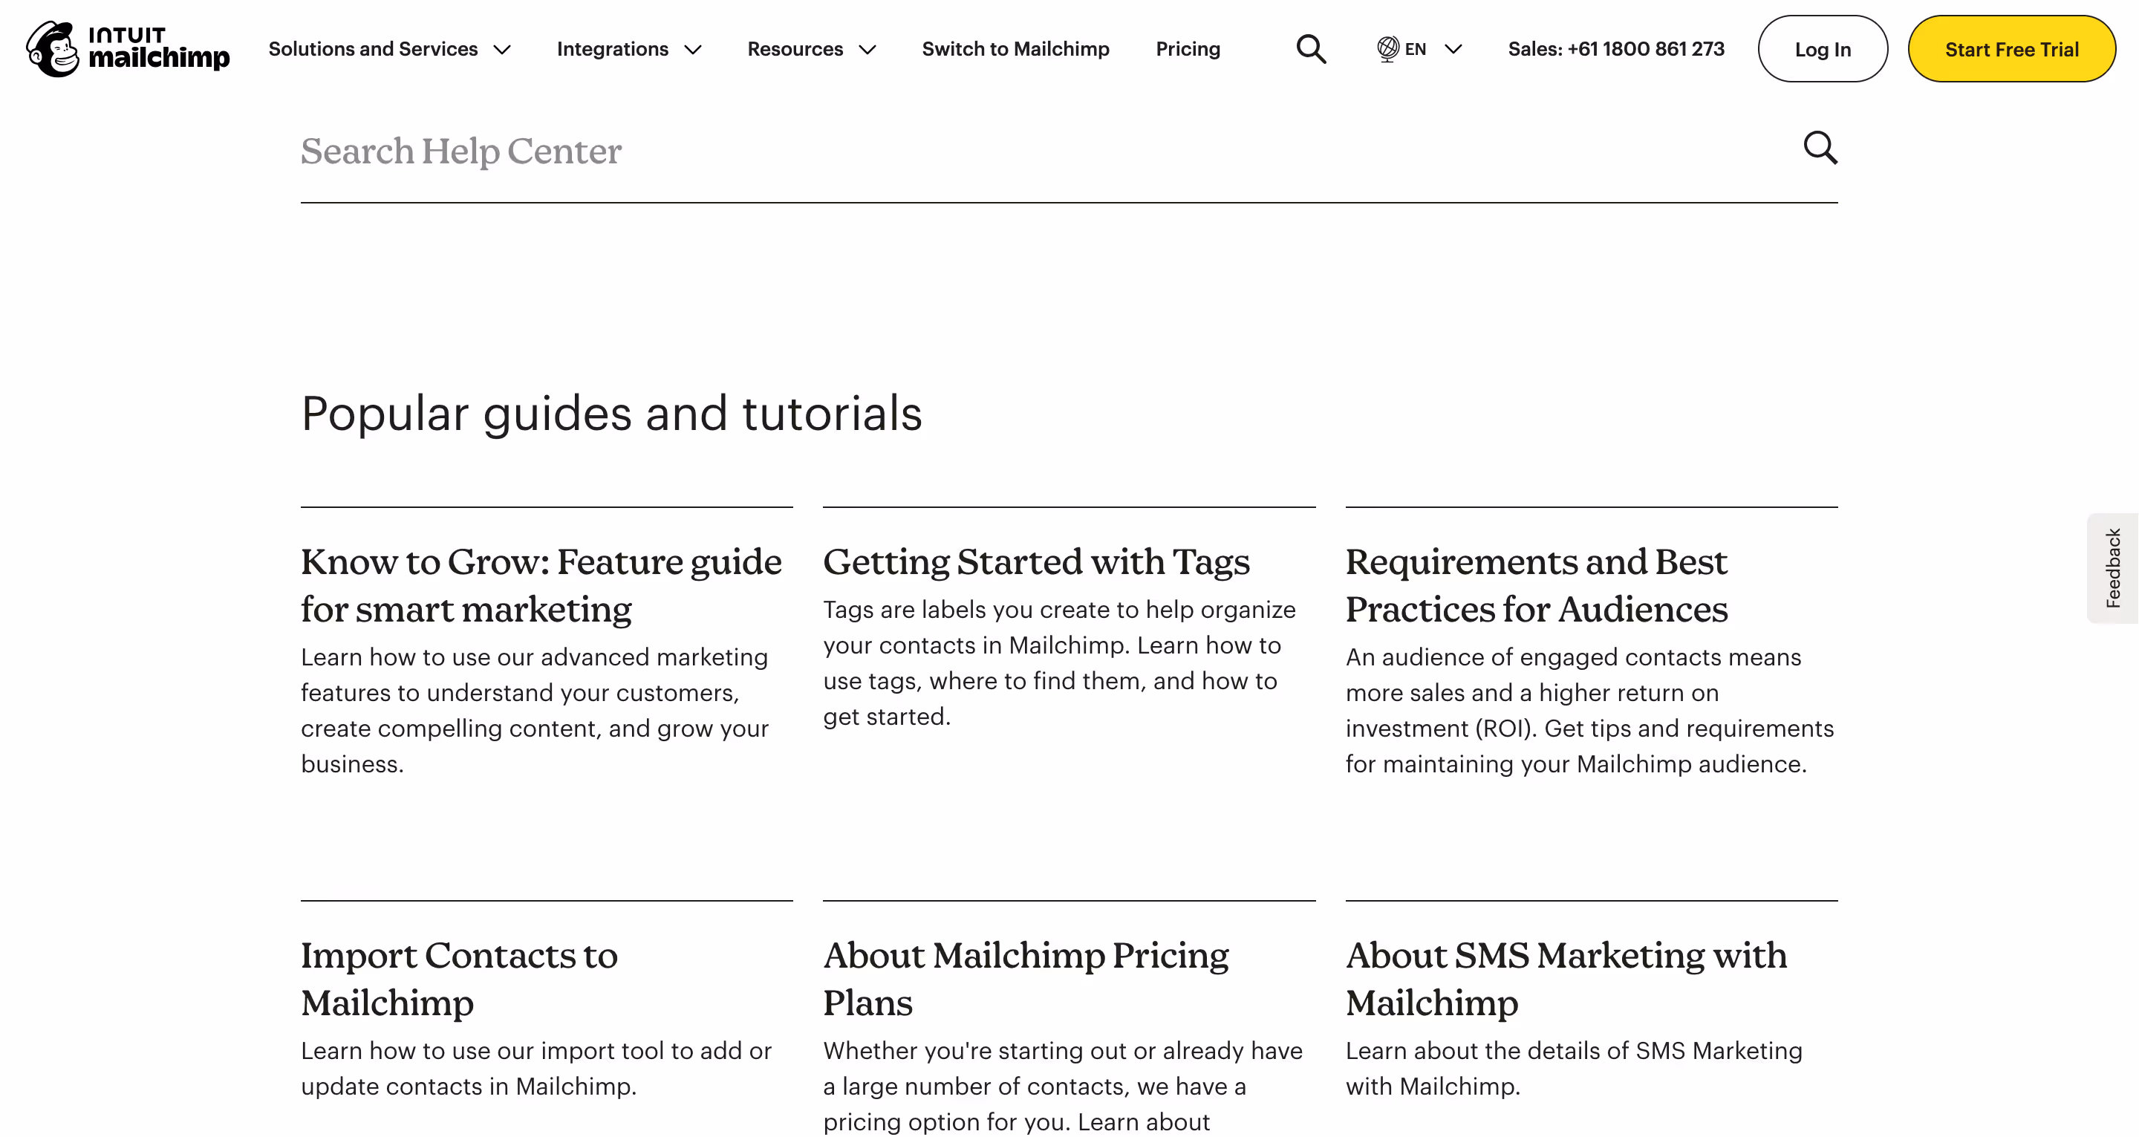2139x1137 pixels.
Task: Open the navigation bar search icon
Action: tap(1310, 49)
